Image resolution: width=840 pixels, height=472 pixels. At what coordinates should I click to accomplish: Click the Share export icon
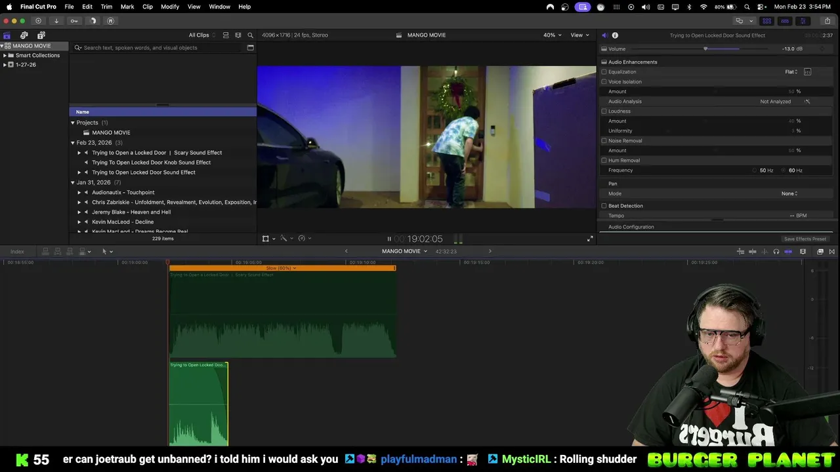(828, 21)
